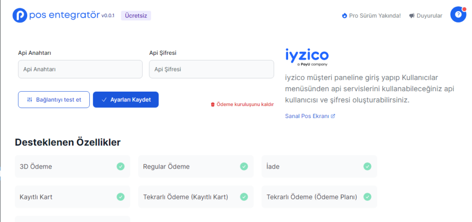This screenshot has height=222, width=472.
Task: Click the Ücretsiz plan badge
Action: (136, 16)
